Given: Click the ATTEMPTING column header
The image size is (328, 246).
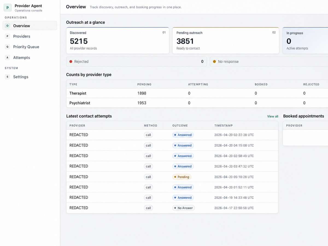Looking at the screenshot, I should (x=198, y=84).
